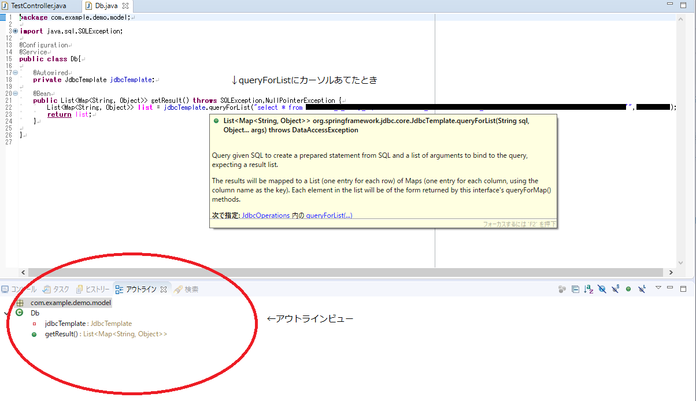Expand the folded import section on line 3

pos(16,31)
